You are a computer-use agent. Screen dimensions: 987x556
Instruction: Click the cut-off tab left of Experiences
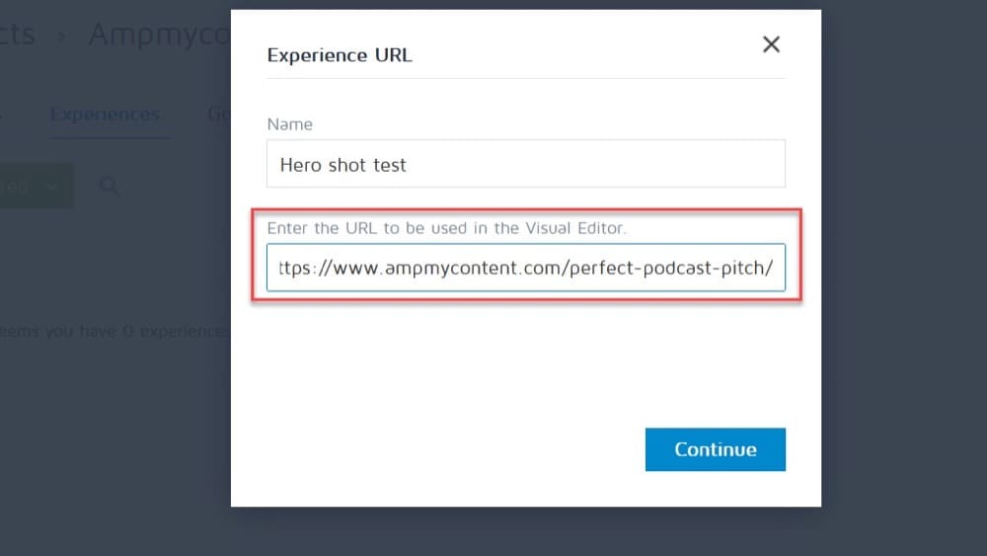pos(1,115)
